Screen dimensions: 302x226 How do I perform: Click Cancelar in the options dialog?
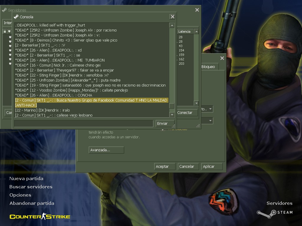point(188,167)
